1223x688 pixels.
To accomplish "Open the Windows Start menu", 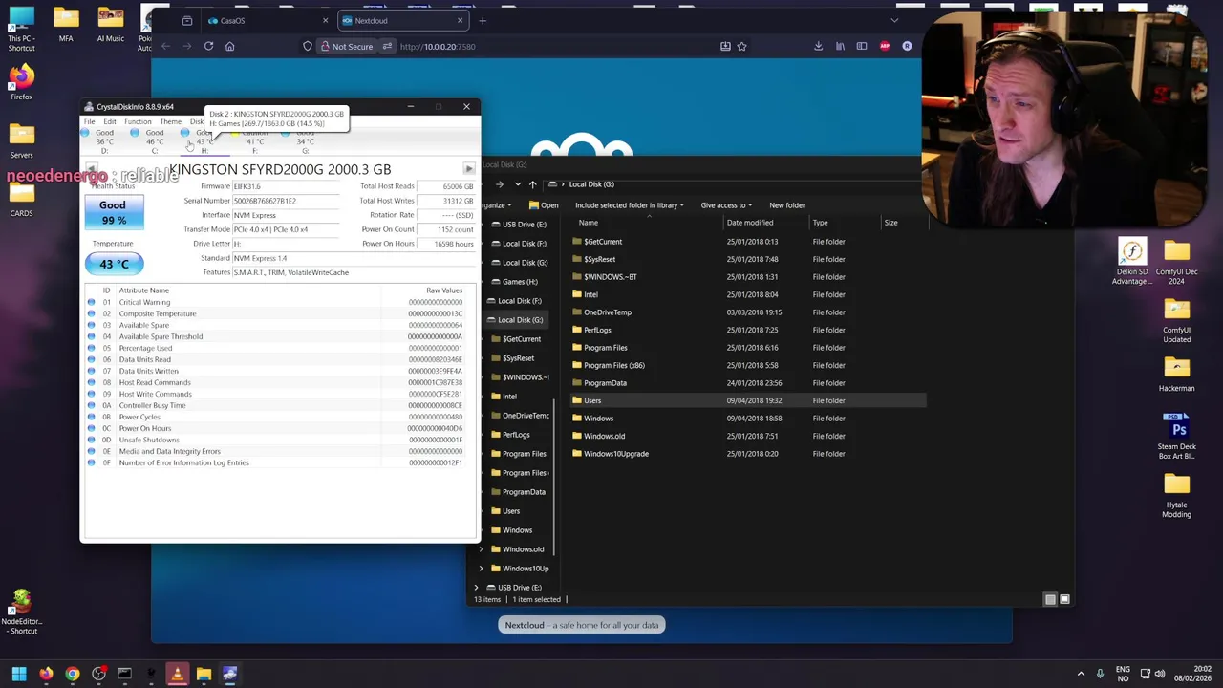I will click(x=19, y=675).
